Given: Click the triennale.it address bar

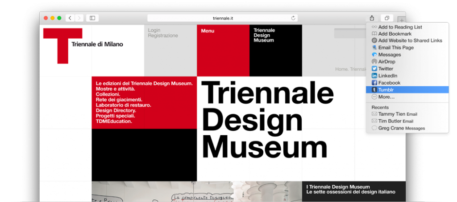Looking at the screenshot, I should tap(222, 18).
